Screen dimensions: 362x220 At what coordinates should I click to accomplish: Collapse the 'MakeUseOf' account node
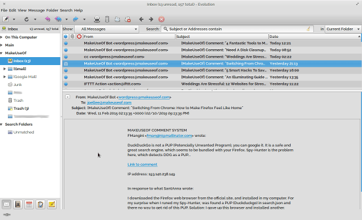tap(1, 53)
